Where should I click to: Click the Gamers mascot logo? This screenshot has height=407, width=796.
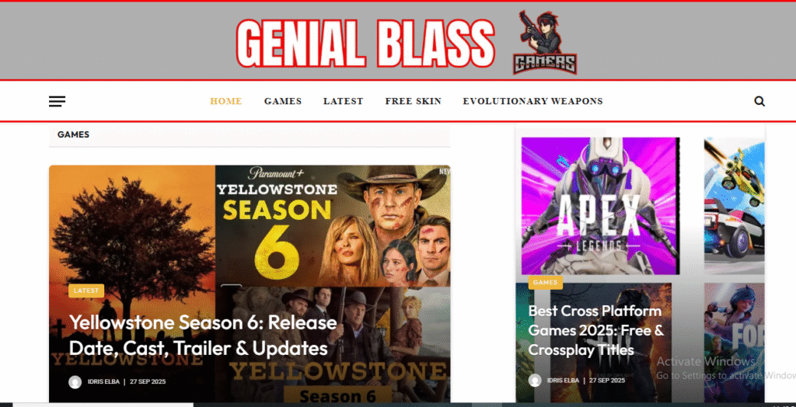point(545,43)
